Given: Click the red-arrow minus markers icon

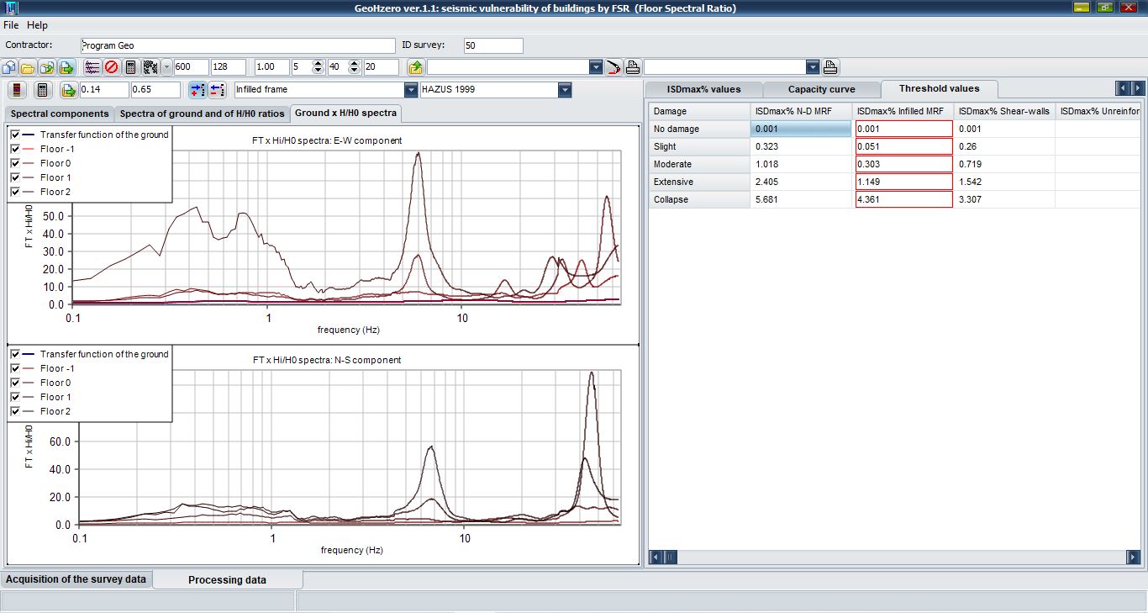Looking at the screenshot, I should tap(217, 90).
